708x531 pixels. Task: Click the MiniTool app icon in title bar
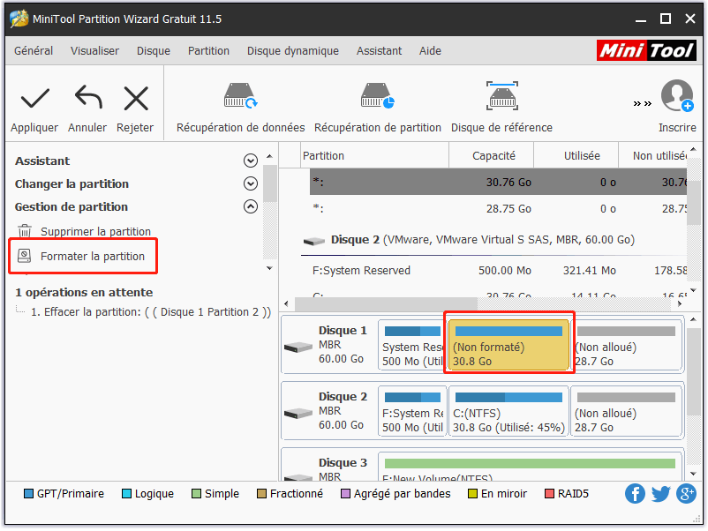pos(19,19)
